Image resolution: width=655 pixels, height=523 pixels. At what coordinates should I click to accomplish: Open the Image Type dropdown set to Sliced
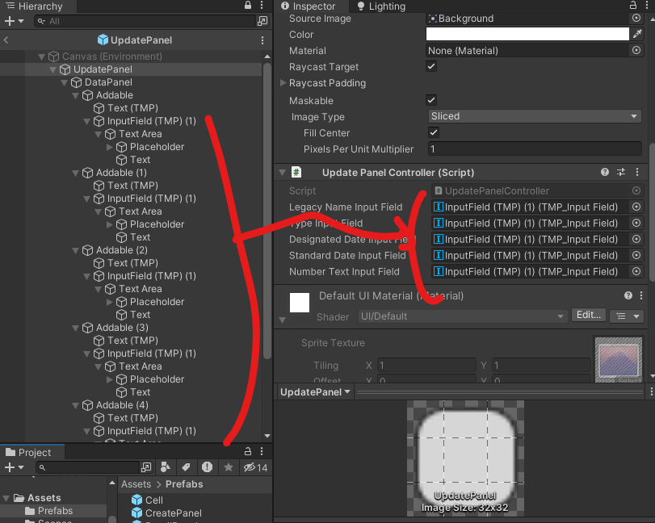(535, 116)
